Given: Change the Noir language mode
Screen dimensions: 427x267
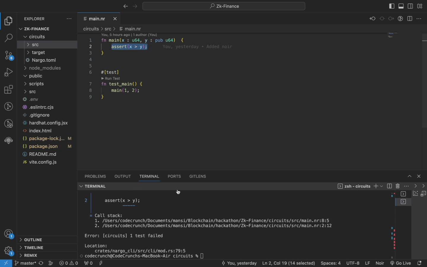Looking at the screenshot, I should pyautogui.click(x=380, y=263).
